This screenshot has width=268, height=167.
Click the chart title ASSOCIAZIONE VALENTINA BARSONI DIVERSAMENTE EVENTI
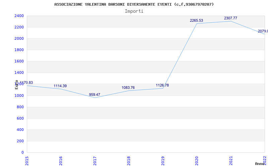click(x=134, y=4)
